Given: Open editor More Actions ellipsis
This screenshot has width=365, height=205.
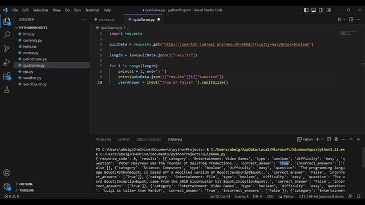Looking at the screenshot, I should pyautogui.click(x=359, y=19).
